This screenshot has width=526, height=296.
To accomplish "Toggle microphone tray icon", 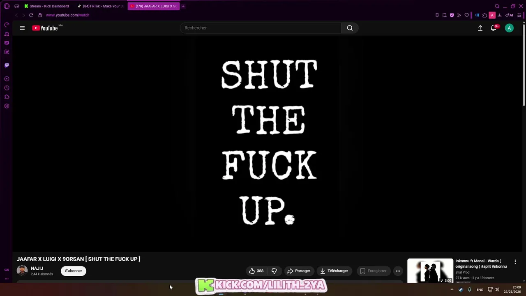I will tap(469, 289).
